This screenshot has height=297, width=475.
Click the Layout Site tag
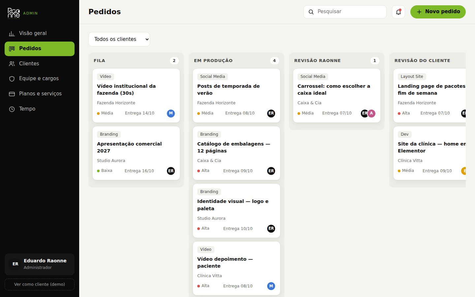[x=412, y=77]
